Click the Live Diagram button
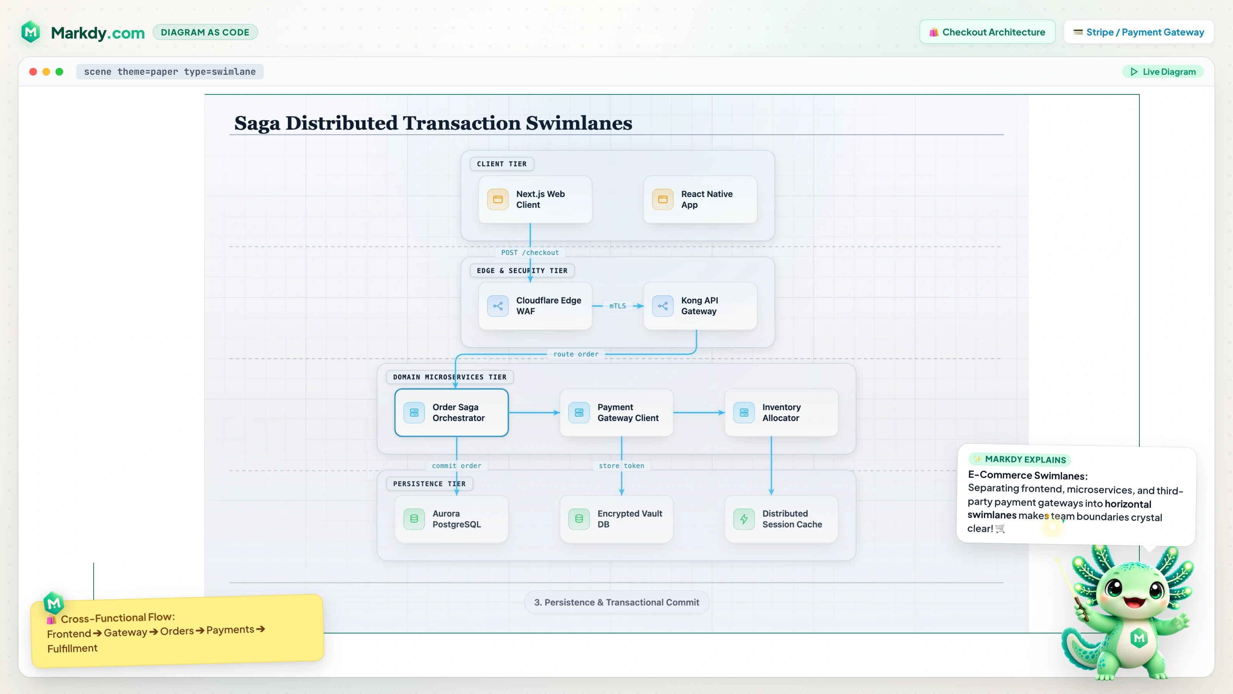 [1162, 72]
